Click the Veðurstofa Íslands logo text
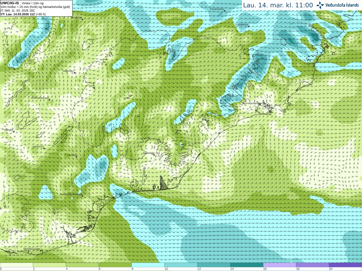The width and height of the screenshot is (362, 271). (342, 5)
